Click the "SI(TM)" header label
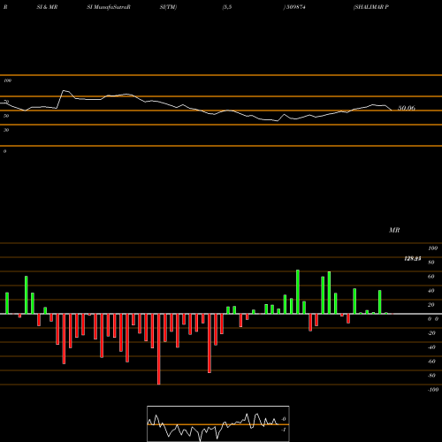 168,7
